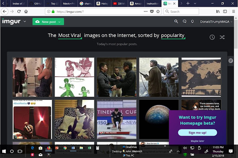Open the soldiers with rifle thumbnail
The height and width of the screenshot is (158, 238).
[x=159, y=77]
